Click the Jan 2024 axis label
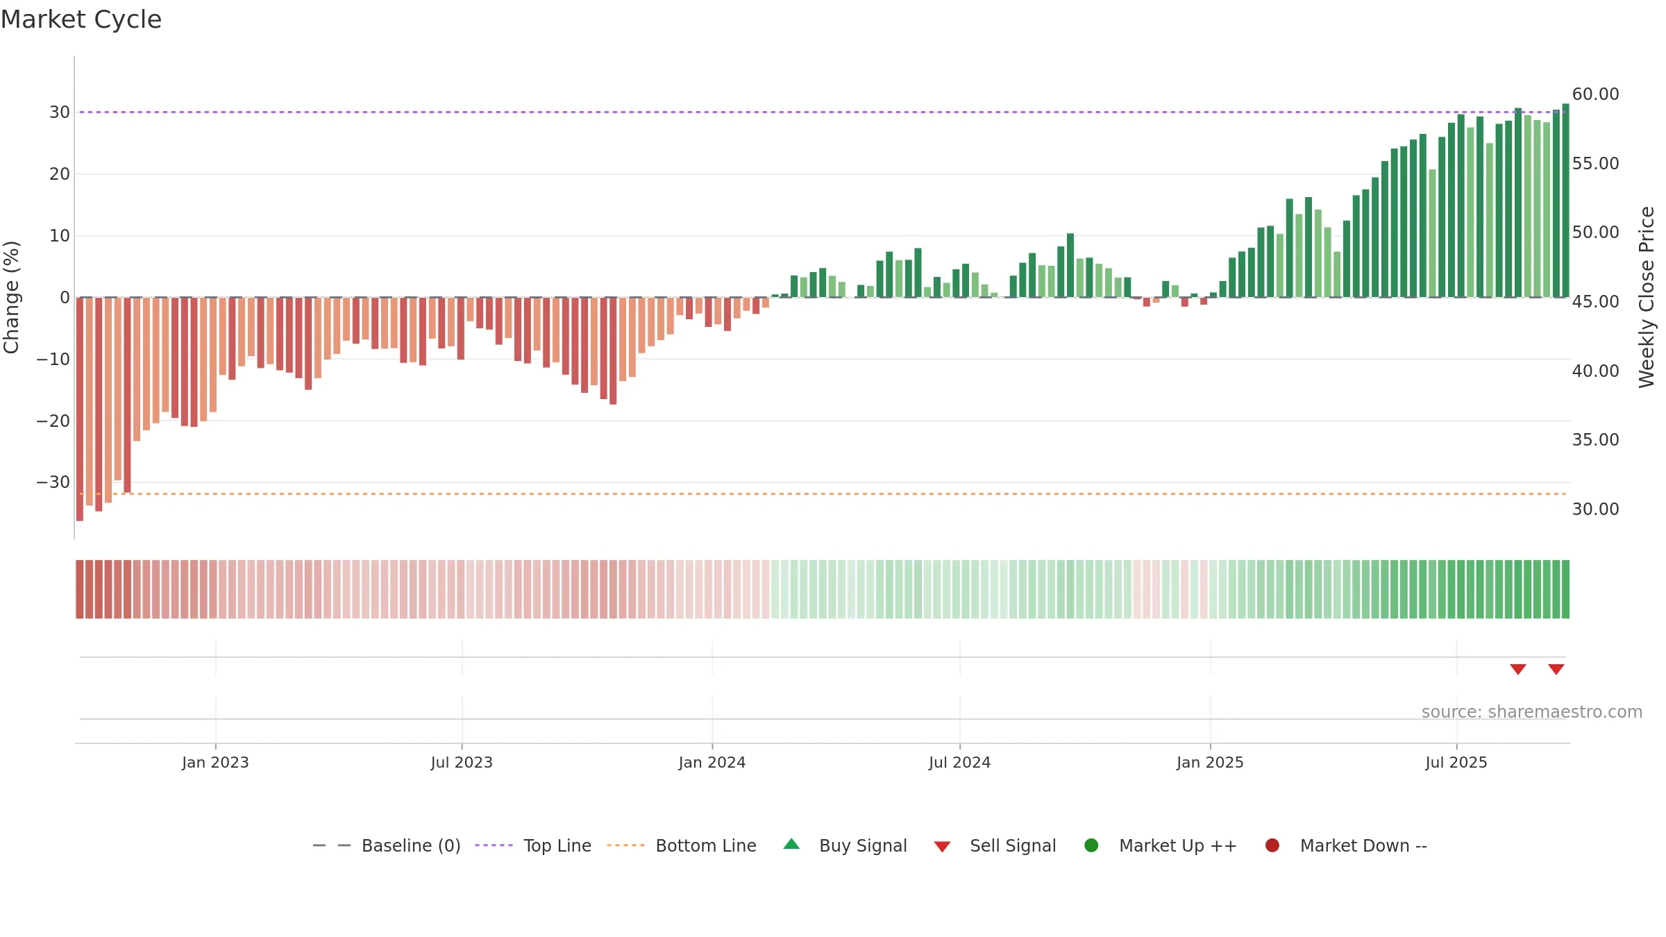 pyautogui.click(x=712, y=763)
